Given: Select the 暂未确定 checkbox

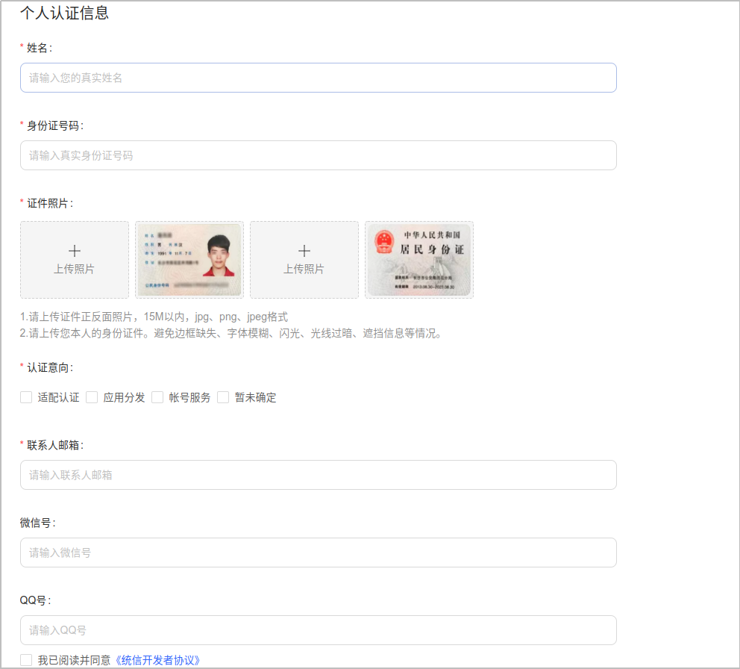Looking at the screenshot, I should point(223,397).
